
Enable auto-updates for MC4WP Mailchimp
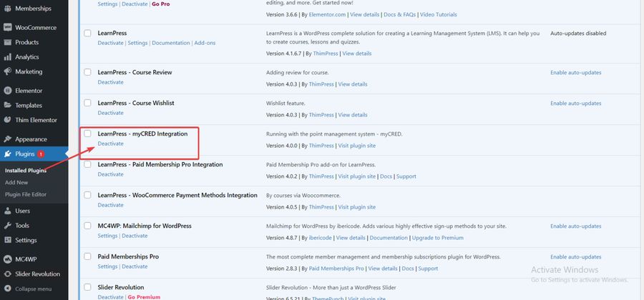(x=575, y=226)
